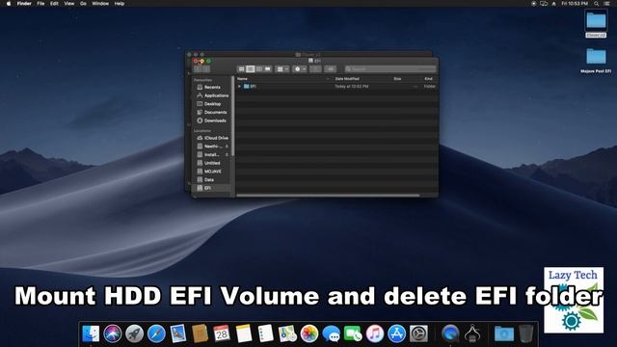Screen dimensions: 617x347
Task: Switch Finder to icon view
Action: (242, 69)
